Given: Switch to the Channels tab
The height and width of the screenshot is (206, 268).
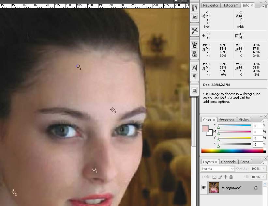Looking at the screenshot, I should pos(228,162).
